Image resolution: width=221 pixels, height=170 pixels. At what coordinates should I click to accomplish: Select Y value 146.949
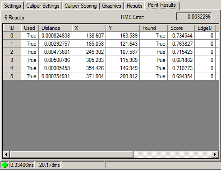(123, 68)
